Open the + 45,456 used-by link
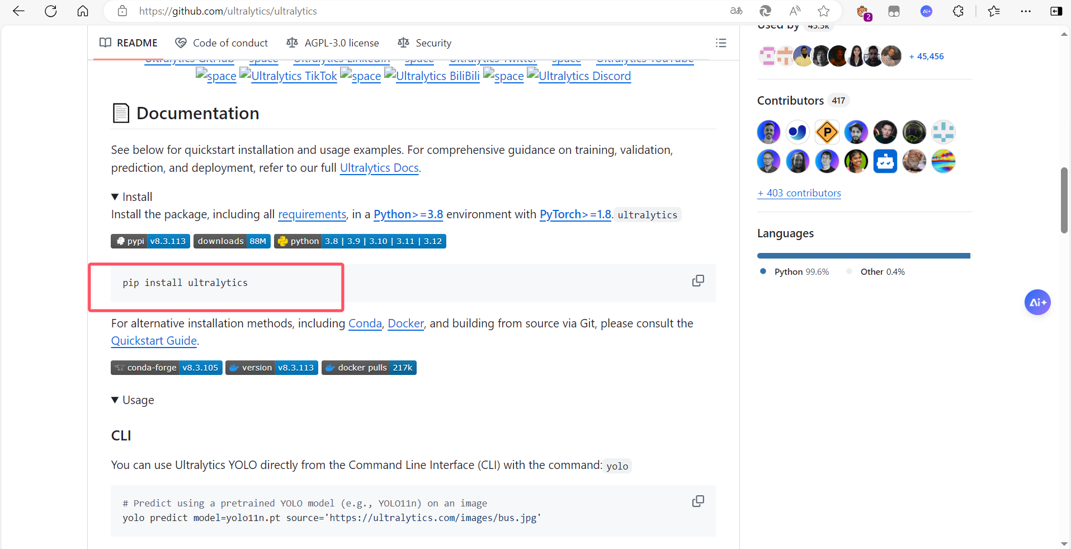 pyautogui.click(x=927, y=57)
